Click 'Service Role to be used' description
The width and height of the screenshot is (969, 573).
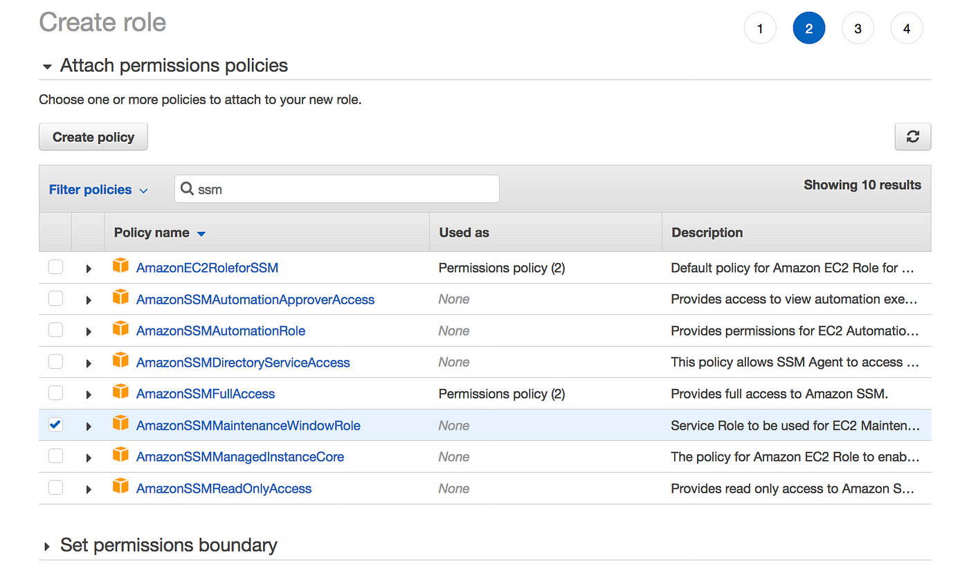[795, 426]
